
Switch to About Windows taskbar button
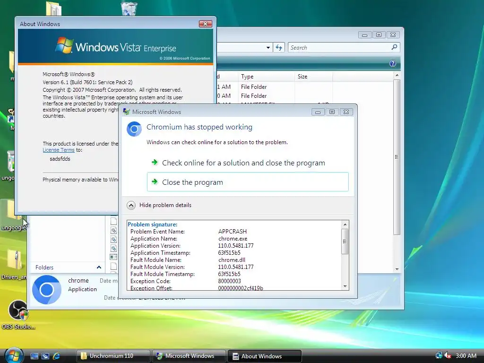(264, 356)
